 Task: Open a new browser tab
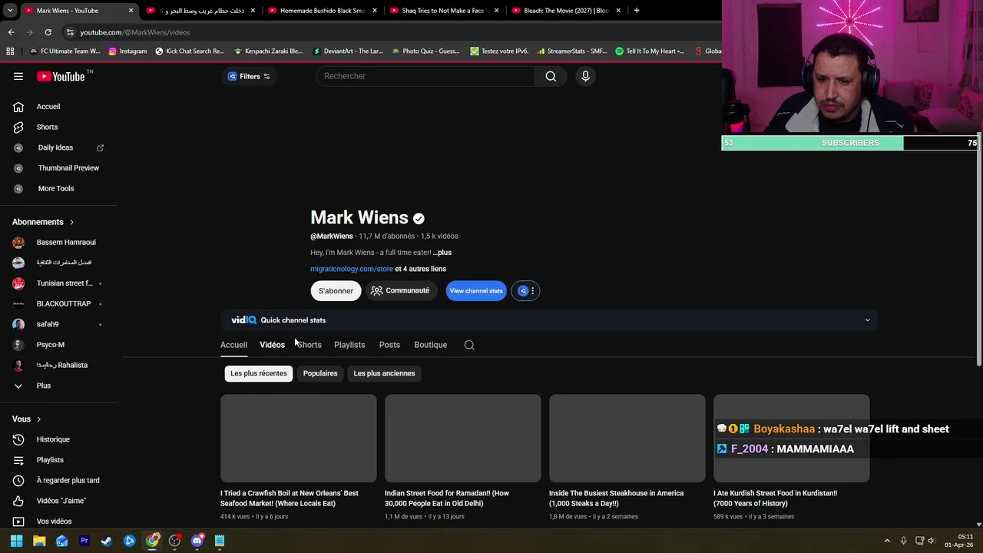637,11
